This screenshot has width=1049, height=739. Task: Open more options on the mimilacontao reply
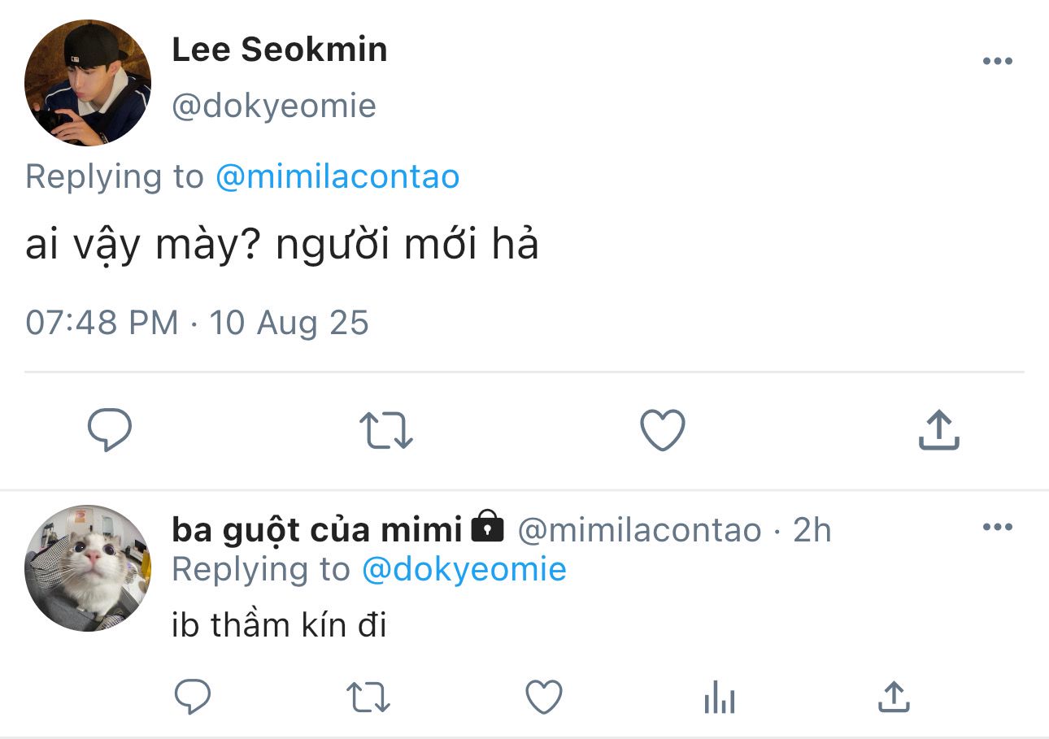[x=997, y=527]
